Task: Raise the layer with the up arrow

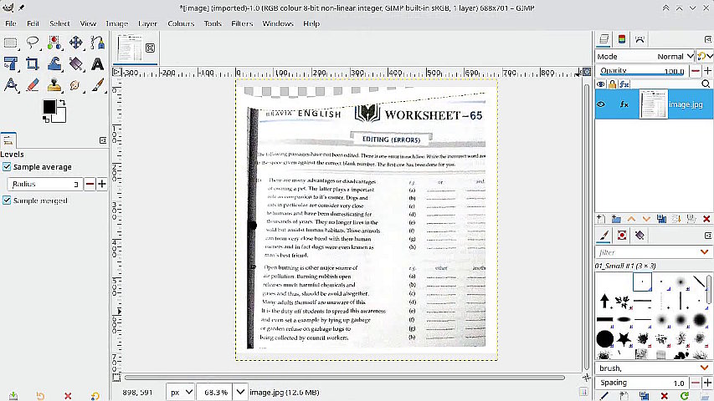Action: 631,219
